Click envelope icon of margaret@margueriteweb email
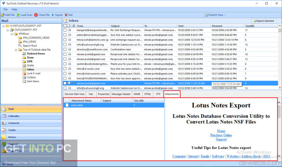Image resolution: width=282 pixels, height=167 pixels. (x=69, y=30)
